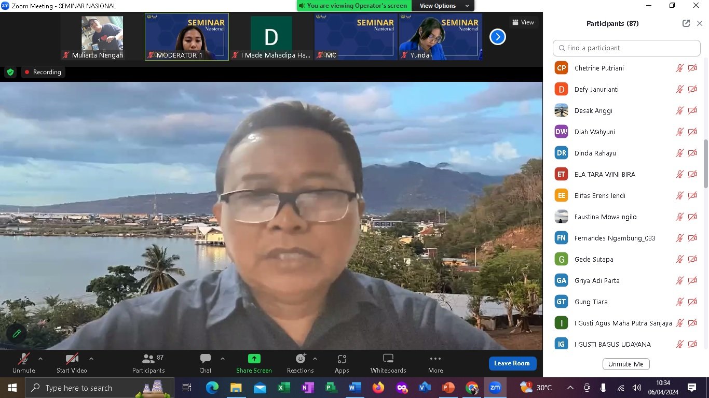The width and height of the screenshot is (709, 398).
Task: Toggle Unmute microphone in toolbar
Action: [24, 363]
